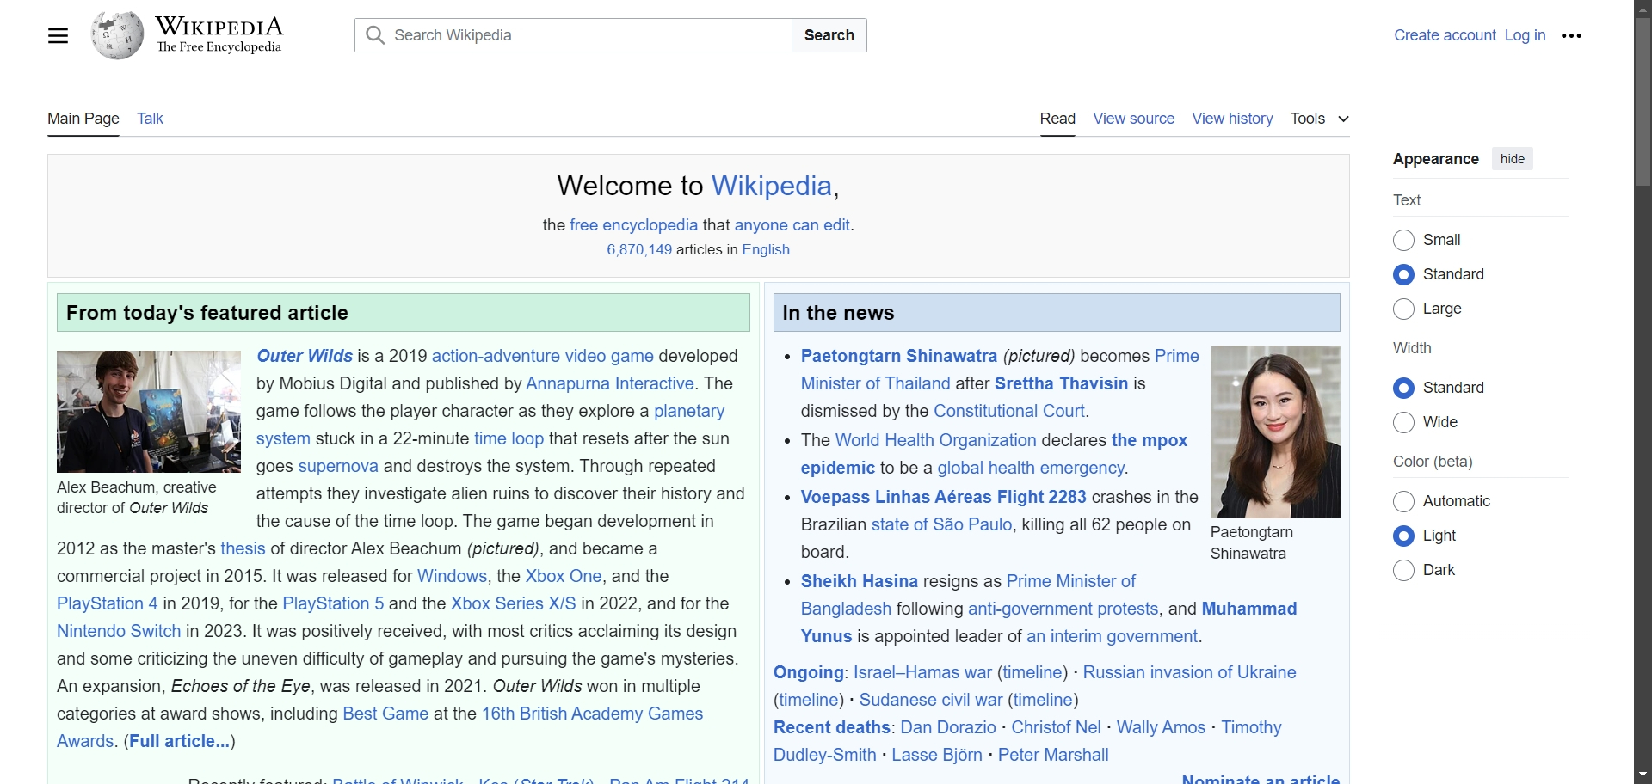
Task: Open global health emergency link
Action: coord(1031,468)
